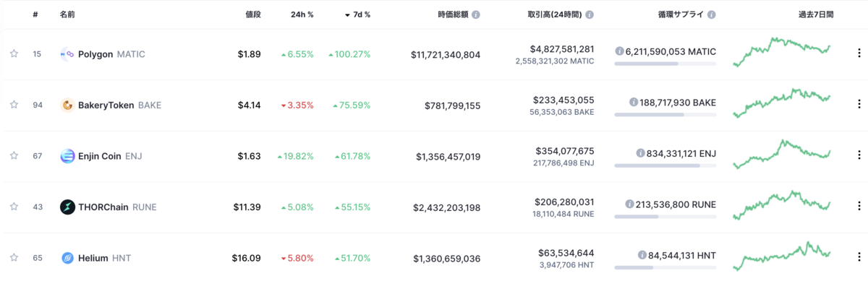Sort by the 名前 name column header
Image resolution: width=868 pixels, height=281 pixels.
[68, 14]
